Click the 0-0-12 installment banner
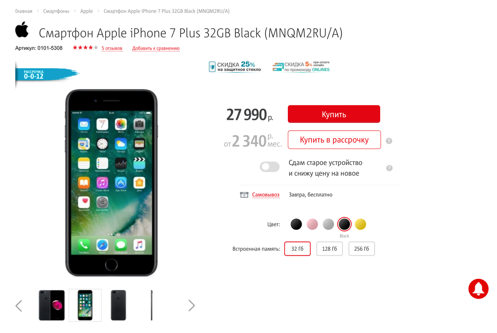497x333 pixels. click(46, 74)
